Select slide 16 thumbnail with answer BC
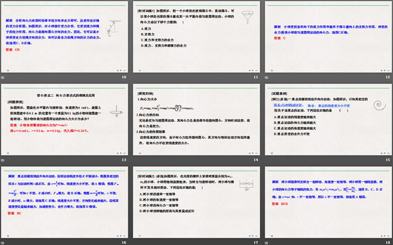The height and width of the screenshot is (245, 393). pos(65,202)
